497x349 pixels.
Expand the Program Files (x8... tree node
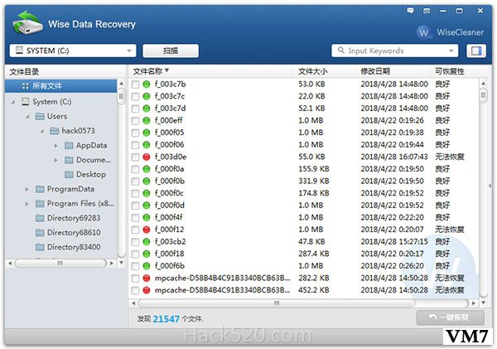coord(27,204)
